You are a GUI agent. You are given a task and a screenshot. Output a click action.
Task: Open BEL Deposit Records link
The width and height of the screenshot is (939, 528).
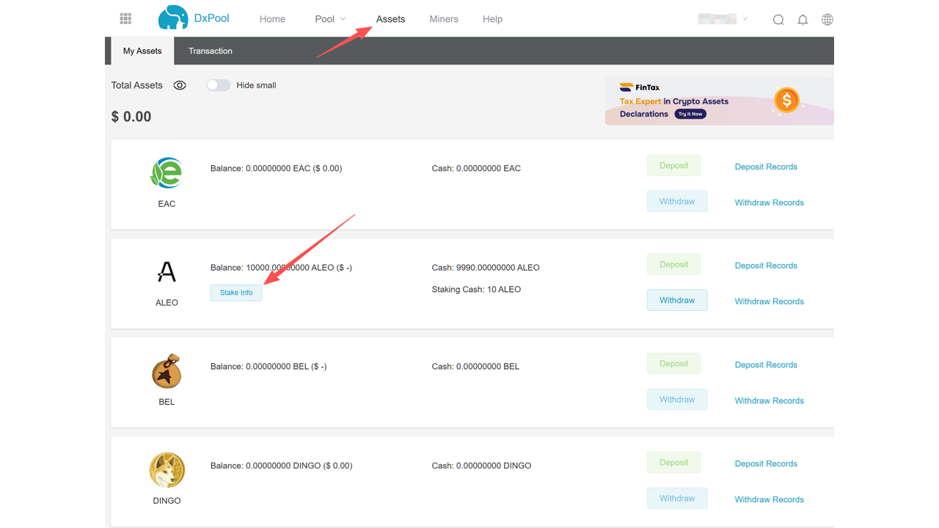point(766,364)
